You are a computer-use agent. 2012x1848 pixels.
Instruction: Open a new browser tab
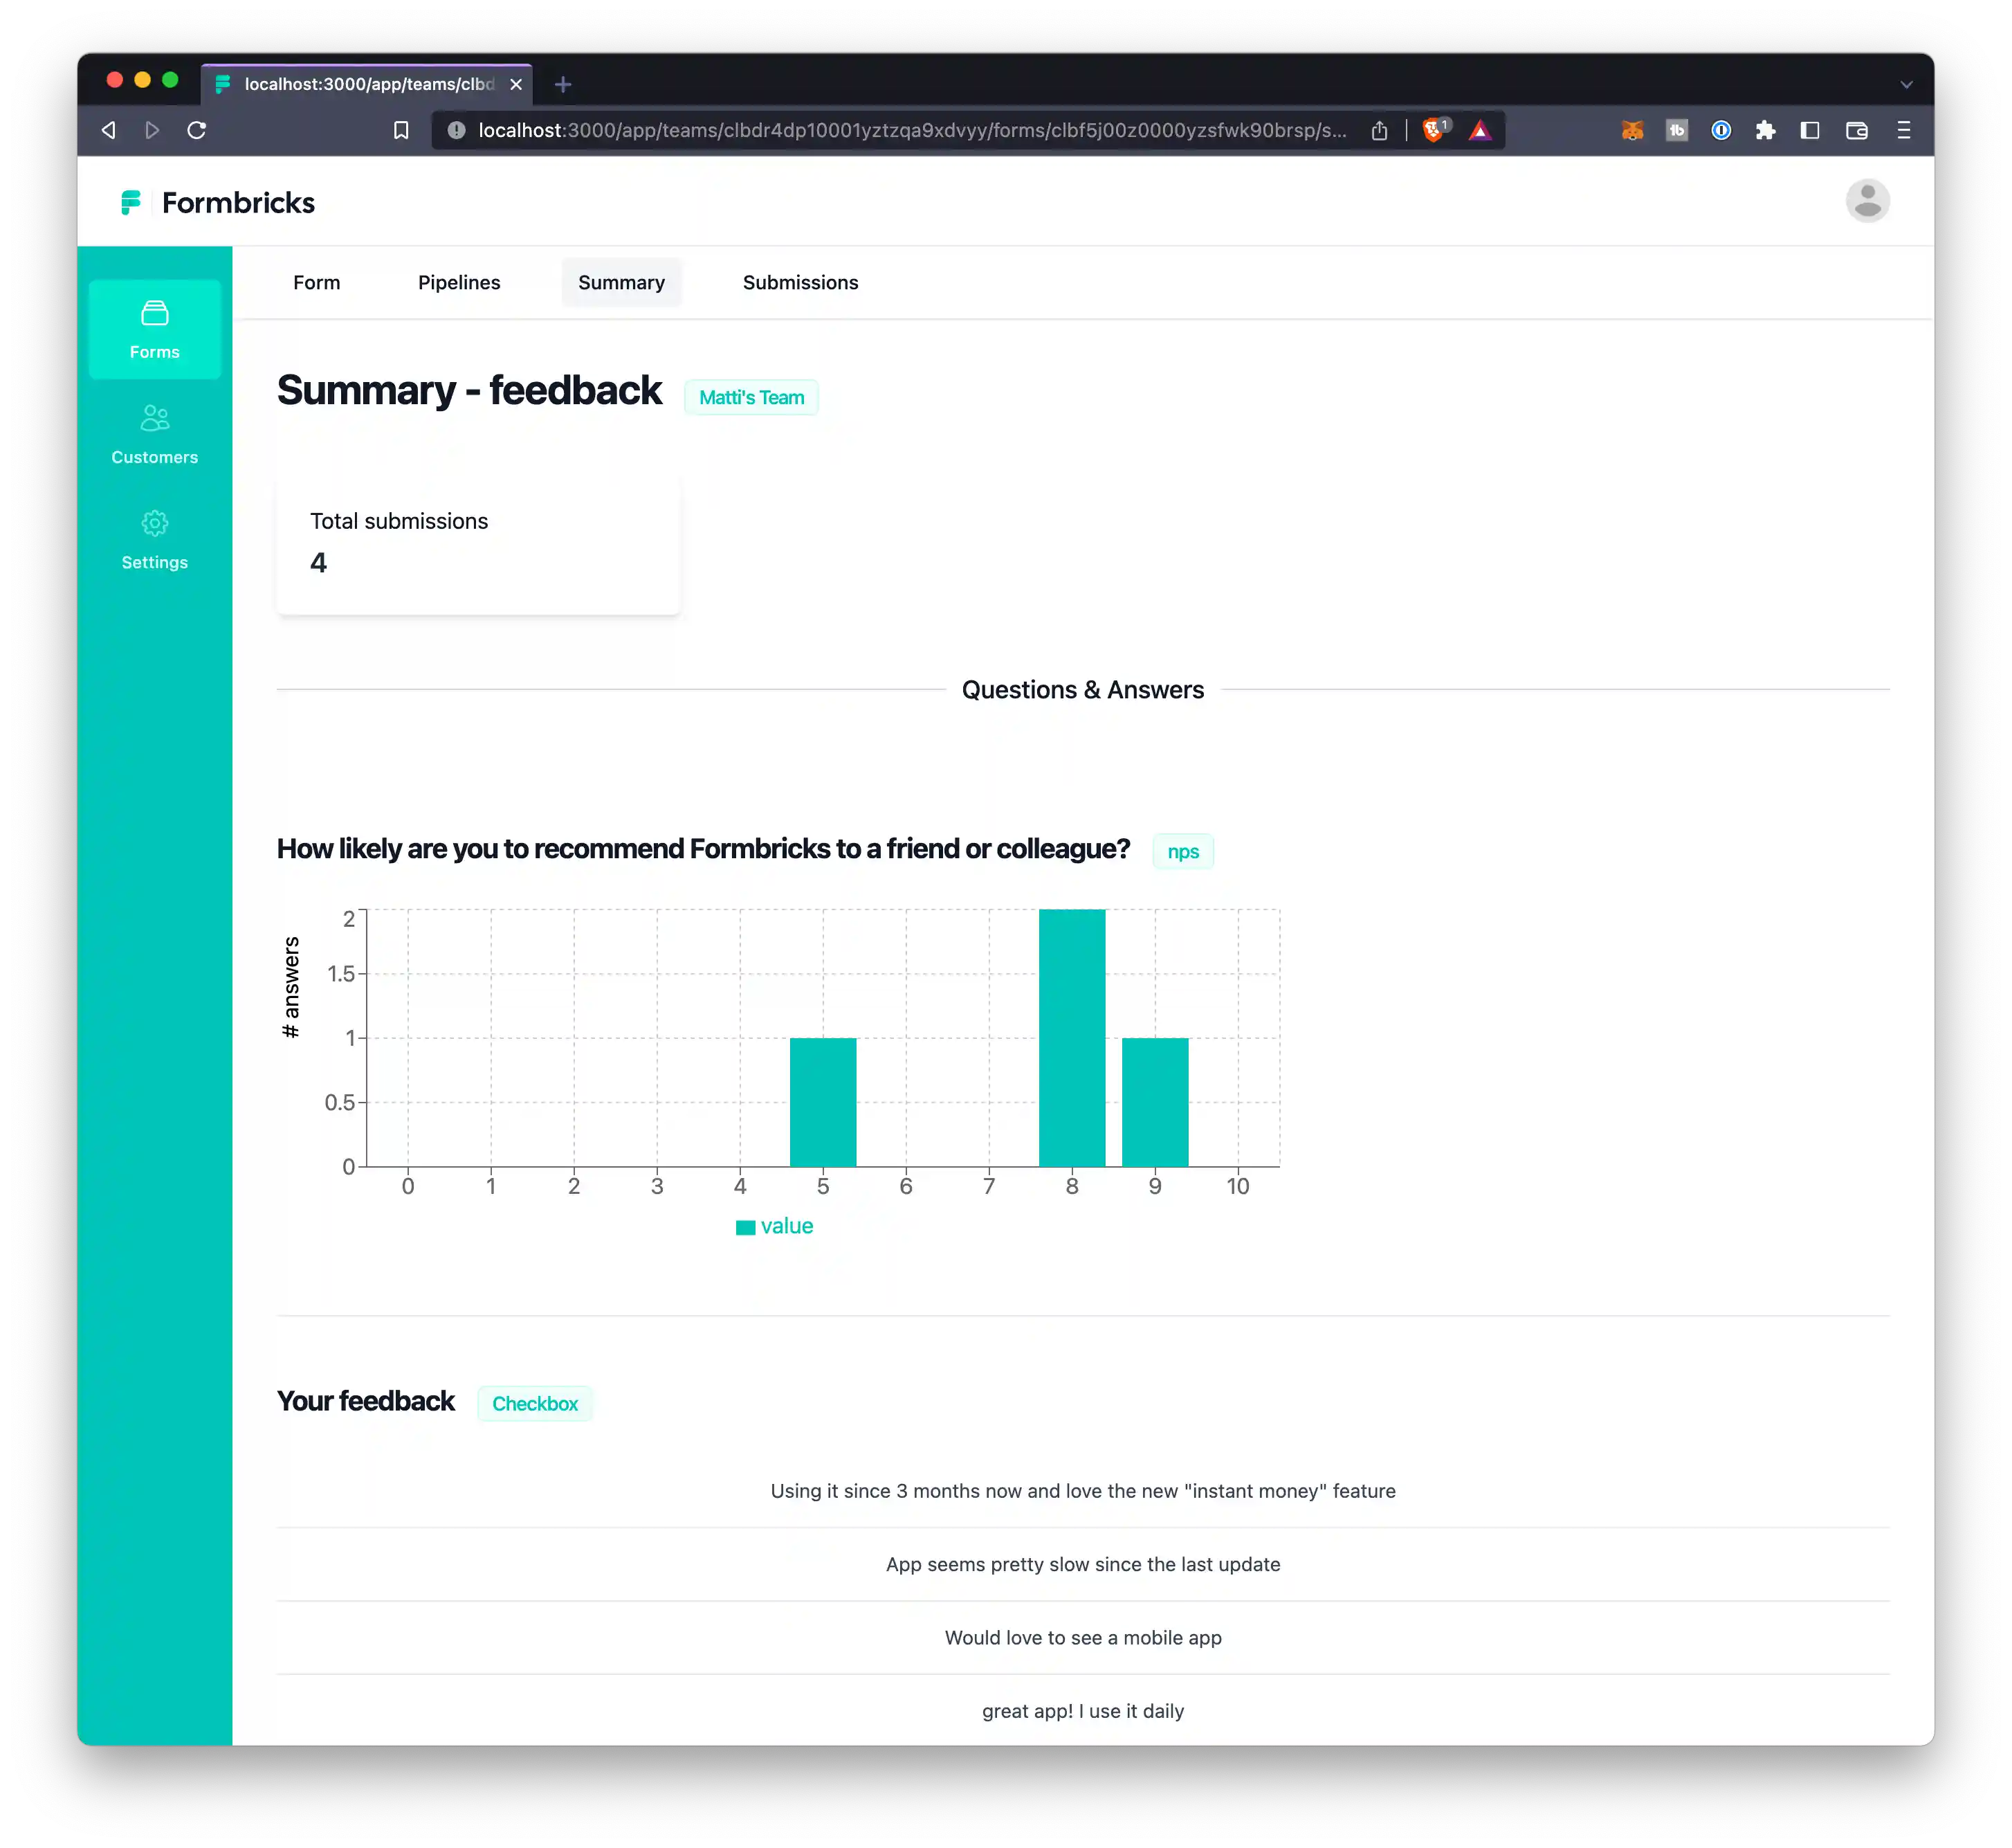(563, 85)
